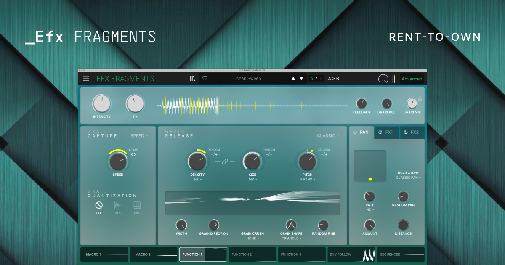Switch to the FX2 tab

[x=412, y=132]
